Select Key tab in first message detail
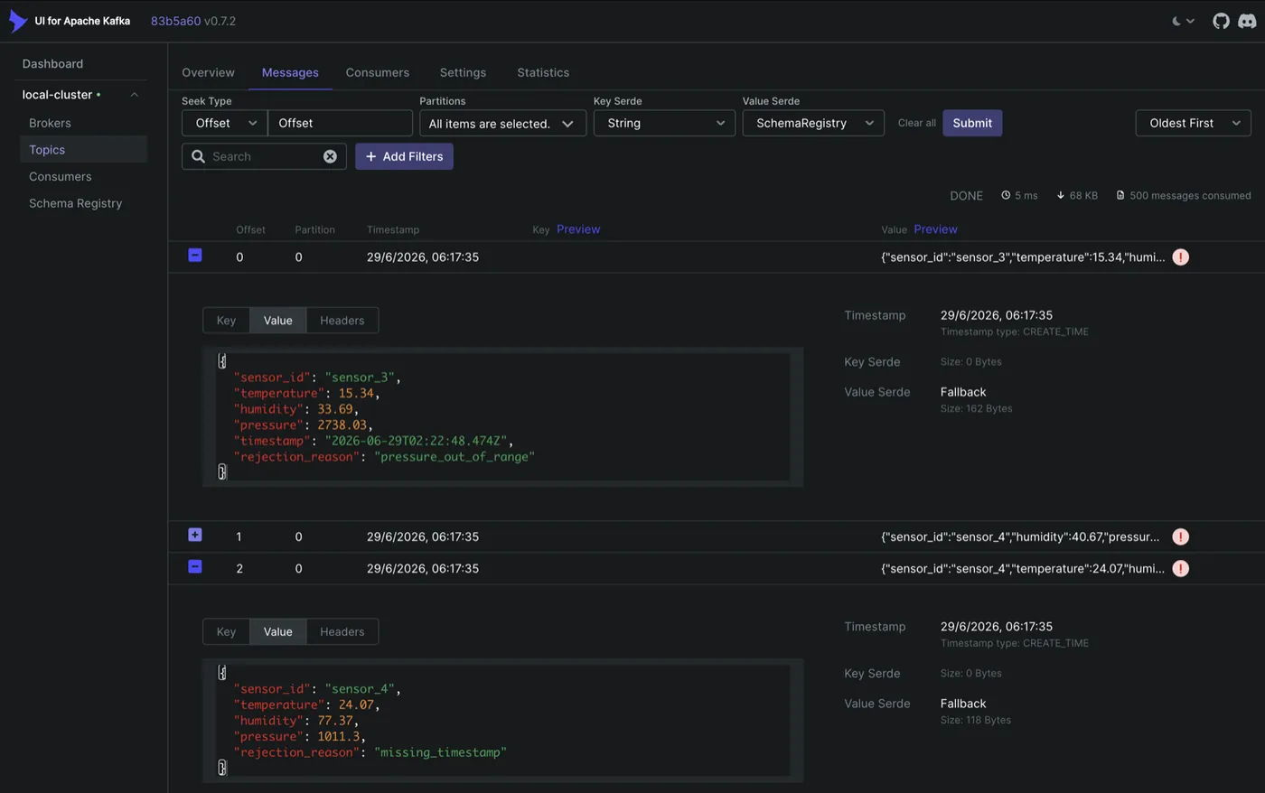Screen dimensions: 1265x793 (x=226, y=321)
